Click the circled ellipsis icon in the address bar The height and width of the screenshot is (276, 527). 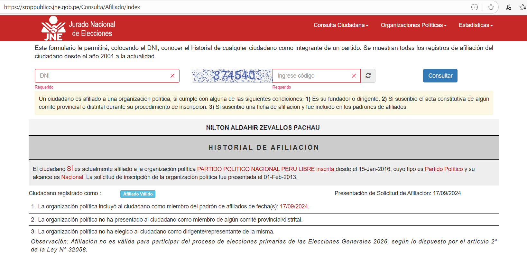tap(475, 7)
